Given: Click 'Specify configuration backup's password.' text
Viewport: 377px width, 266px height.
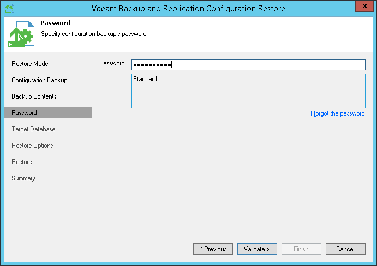Looking at the screenshot, I should (x=94, y=34).
